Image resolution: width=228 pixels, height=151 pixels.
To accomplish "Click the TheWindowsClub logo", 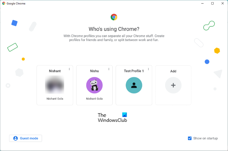I will tap(112, 117).
